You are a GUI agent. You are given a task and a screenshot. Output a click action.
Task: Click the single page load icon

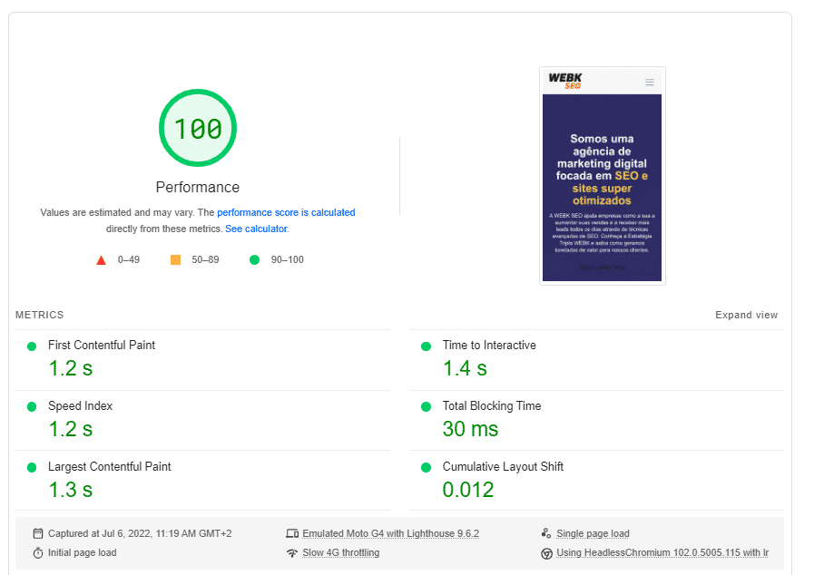point(546,533)
